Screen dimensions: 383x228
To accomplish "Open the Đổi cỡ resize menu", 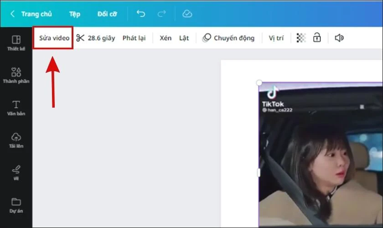I will tap(107, 14).
